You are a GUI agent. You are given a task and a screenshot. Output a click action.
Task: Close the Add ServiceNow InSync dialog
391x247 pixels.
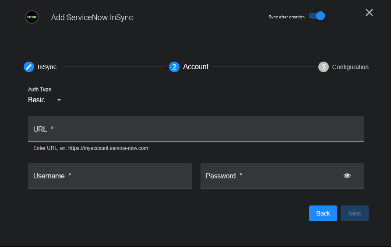click(369, 12)
